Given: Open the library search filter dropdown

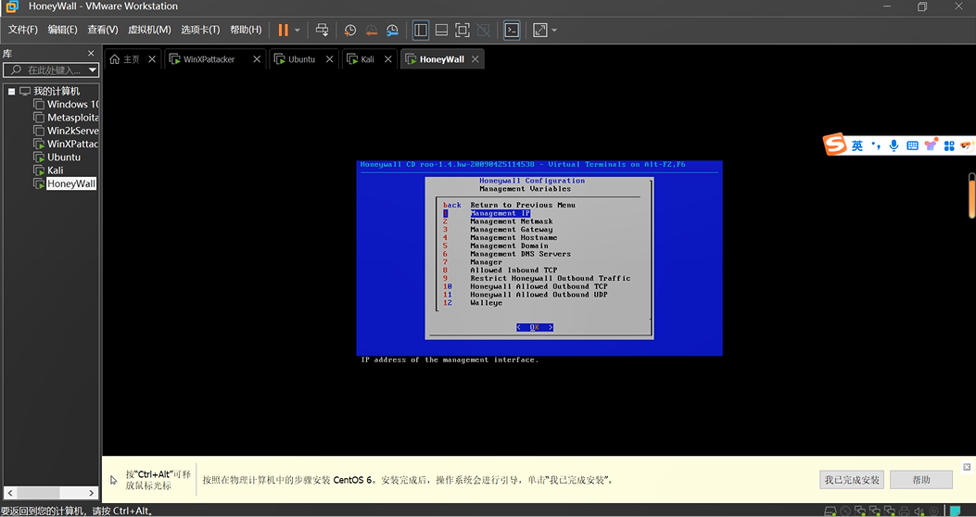Looking at the screenshot, I should click(x=93, y=69).
